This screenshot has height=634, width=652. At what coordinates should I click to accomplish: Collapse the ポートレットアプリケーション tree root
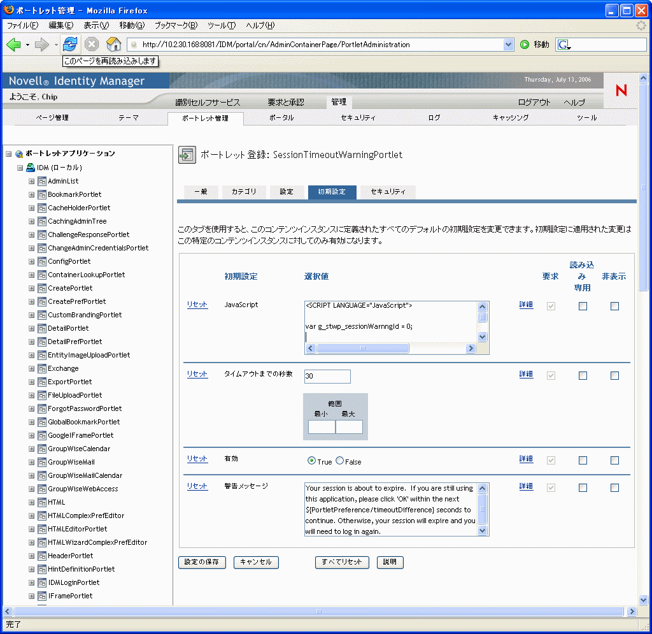coord(8,154)
